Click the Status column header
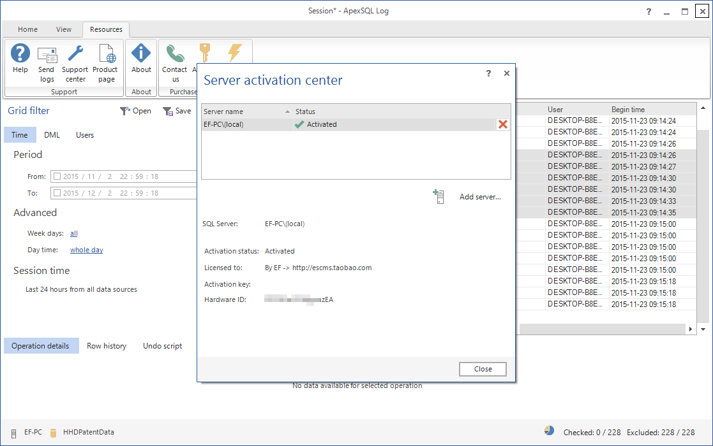The height and width of the screenshot is (446, 713). click(x=305, y=111)
